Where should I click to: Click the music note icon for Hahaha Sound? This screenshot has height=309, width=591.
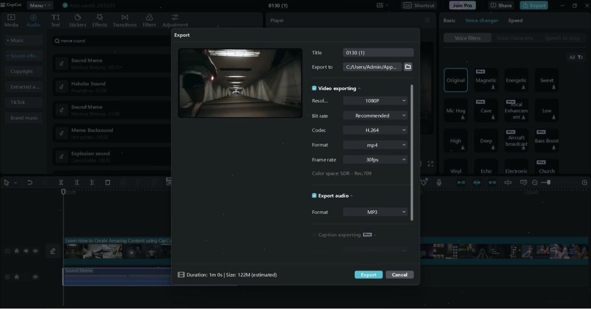click(x=62, y=86)
